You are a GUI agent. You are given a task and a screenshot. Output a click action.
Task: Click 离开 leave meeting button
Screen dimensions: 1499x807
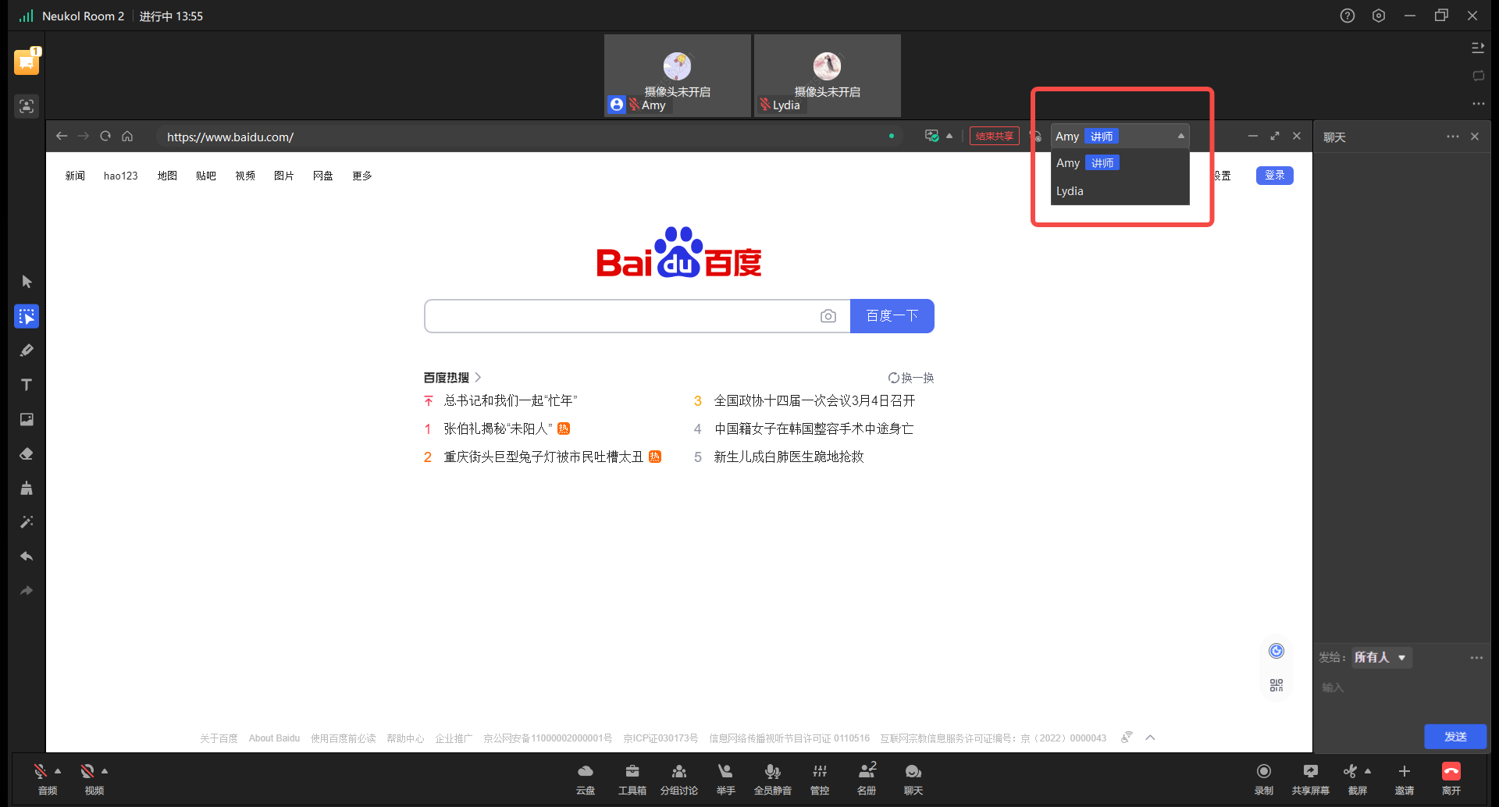tap(1451, 779)
